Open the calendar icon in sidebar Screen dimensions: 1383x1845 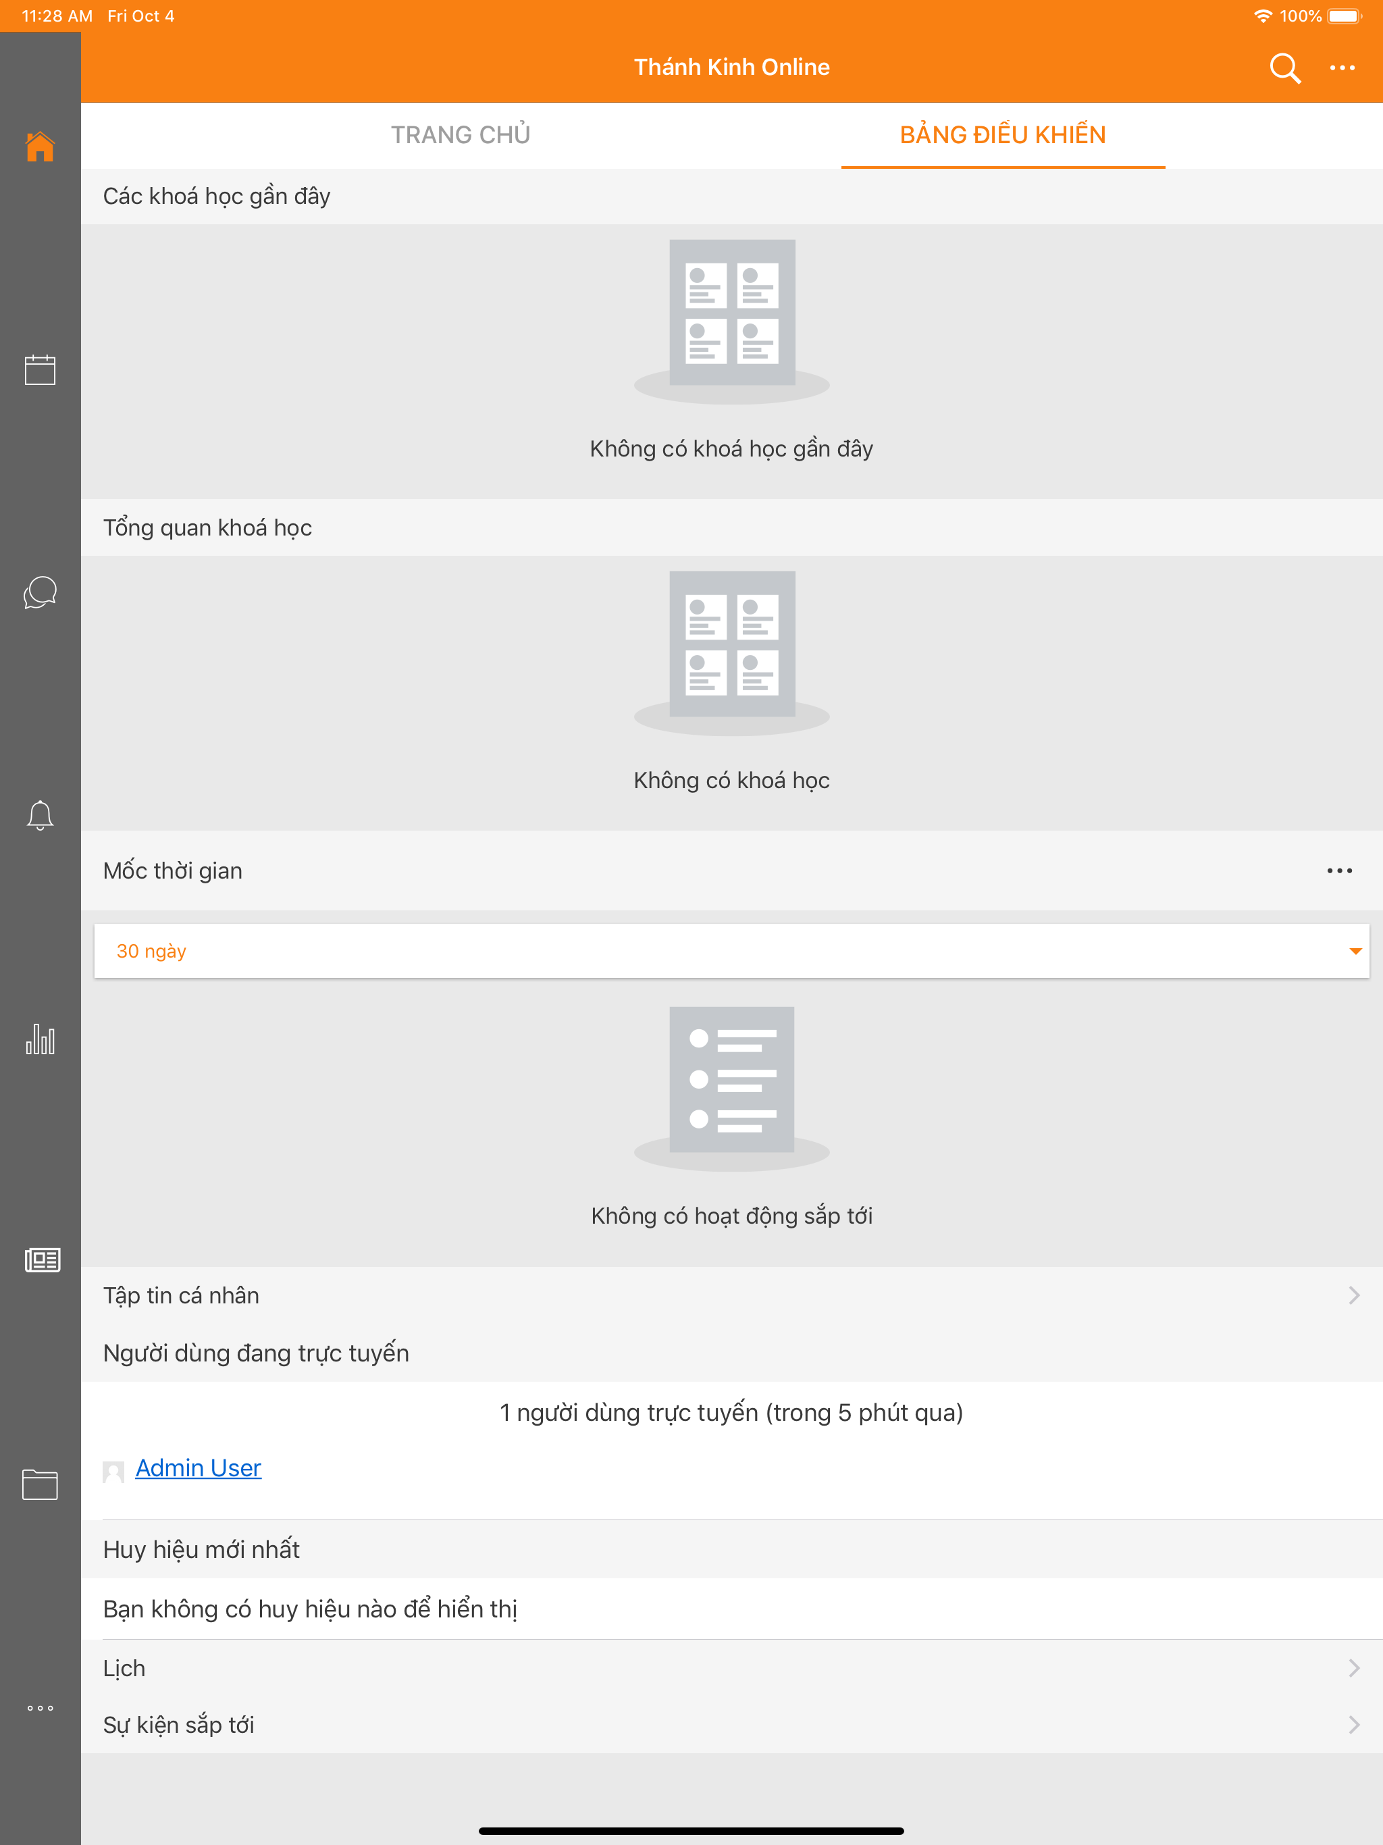pos(40,369)
